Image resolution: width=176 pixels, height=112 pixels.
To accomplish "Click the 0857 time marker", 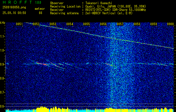I will (120, 24).
